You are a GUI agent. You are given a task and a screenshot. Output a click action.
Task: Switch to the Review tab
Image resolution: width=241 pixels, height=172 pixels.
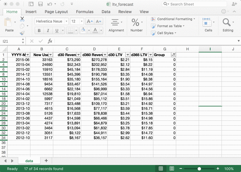(x=125, y=12)
